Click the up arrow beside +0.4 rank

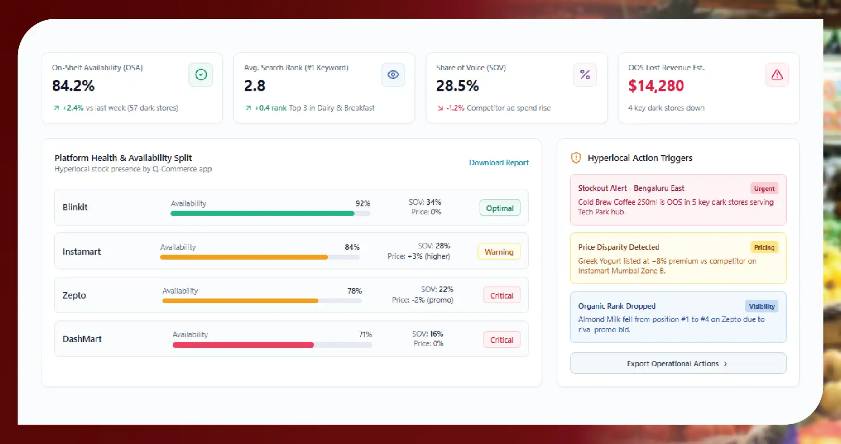point(248,108)
